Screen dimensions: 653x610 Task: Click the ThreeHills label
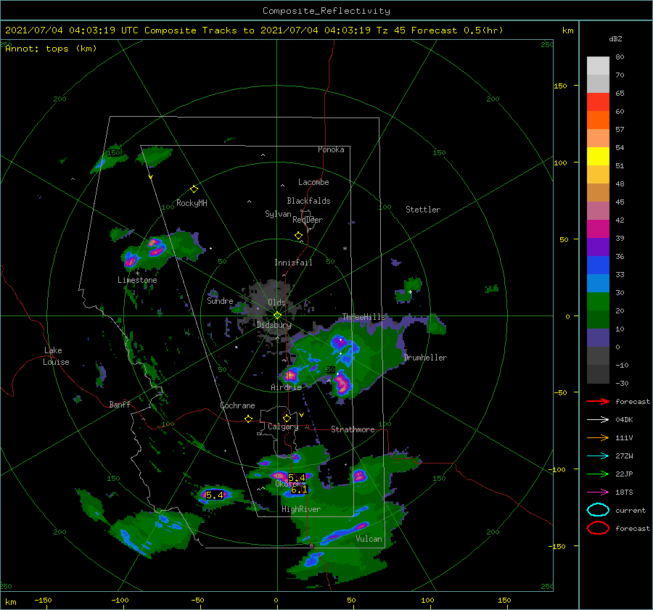(364, 317)
